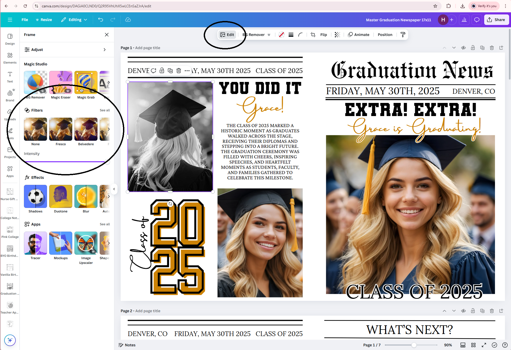Open the corner rounding tool
The height and width of the screenshot is (350, 511).
click(300, 35)
